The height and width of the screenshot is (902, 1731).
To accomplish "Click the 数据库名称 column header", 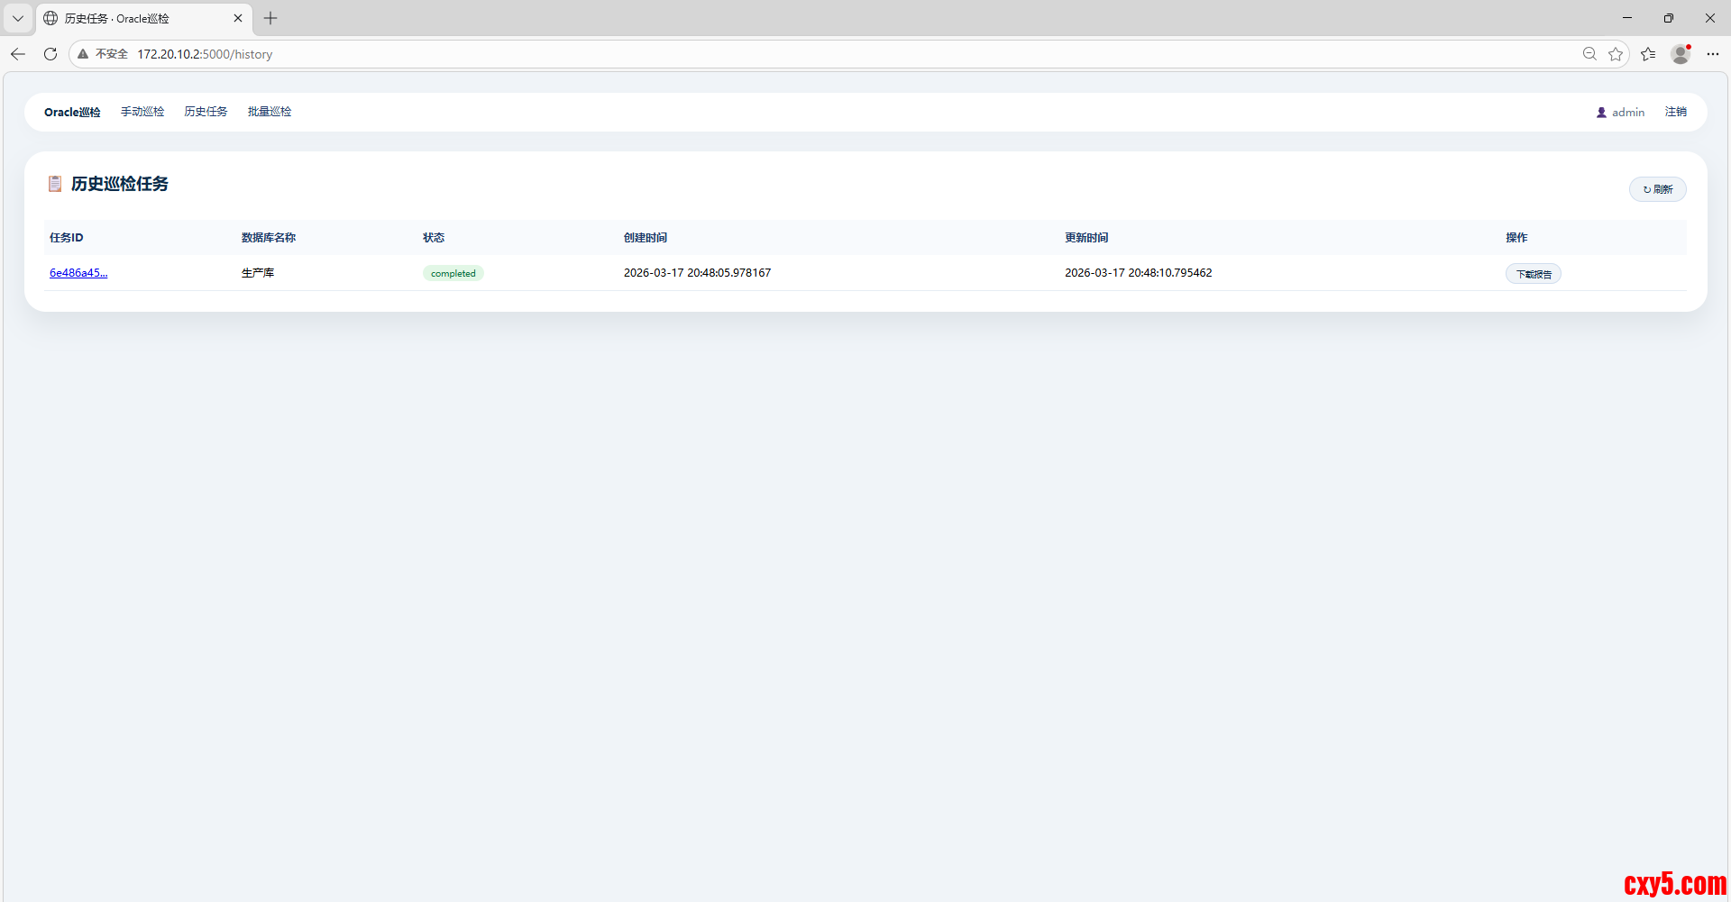I will (x=269, y=238).
